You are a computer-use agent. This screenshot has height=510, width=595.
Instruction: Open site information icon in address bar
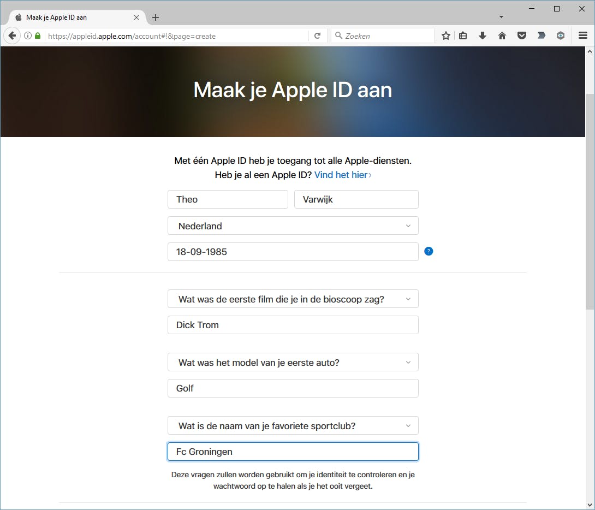pos(28,35)
